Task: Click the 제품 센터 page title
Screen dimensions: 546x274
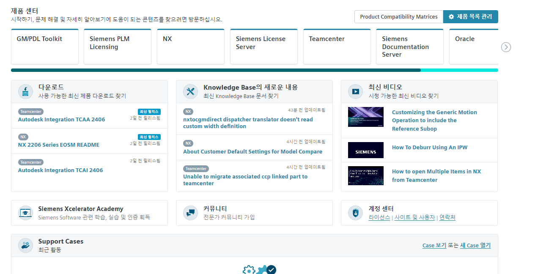Action: click(25, 11)
